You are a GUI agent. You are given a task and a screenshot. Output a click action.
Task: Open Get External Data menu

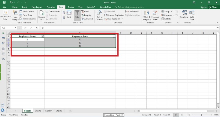pos(5,15)
